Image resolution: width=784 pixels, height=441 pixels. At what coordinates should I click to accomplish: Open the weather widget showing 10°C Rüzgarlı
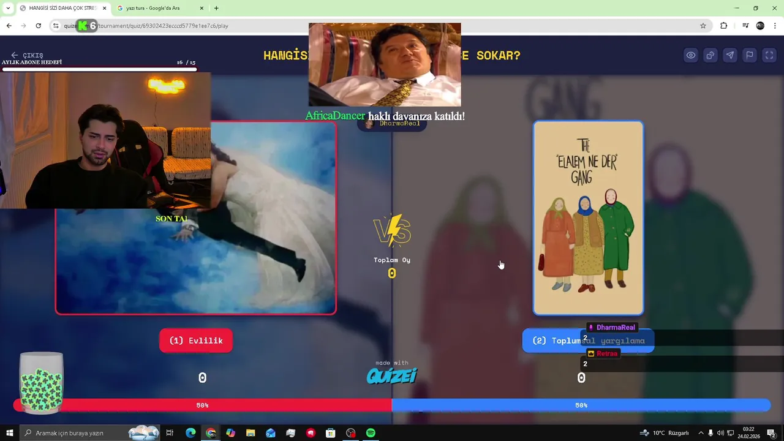[665, 433]
